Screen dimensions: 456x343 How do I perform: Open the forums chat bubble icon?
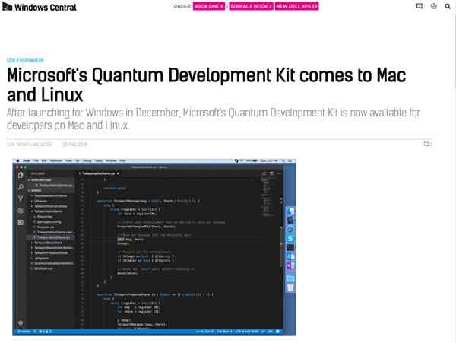[x=420, y=6]
